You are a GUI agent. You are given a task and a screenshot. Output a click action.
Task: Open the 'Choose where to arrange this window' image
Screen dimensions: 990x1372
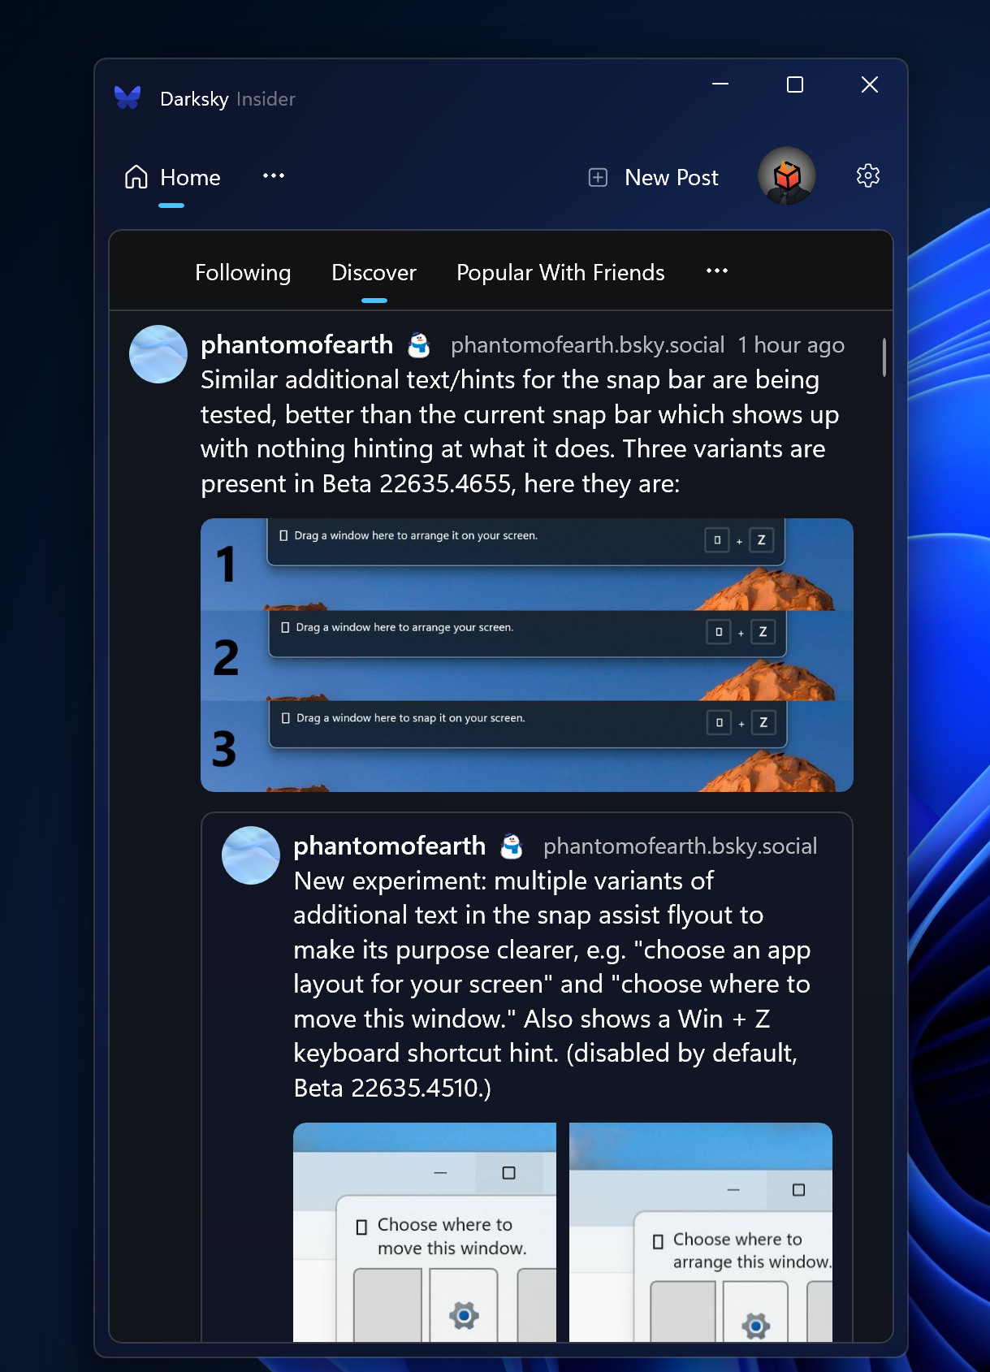tap(701, 1232)
